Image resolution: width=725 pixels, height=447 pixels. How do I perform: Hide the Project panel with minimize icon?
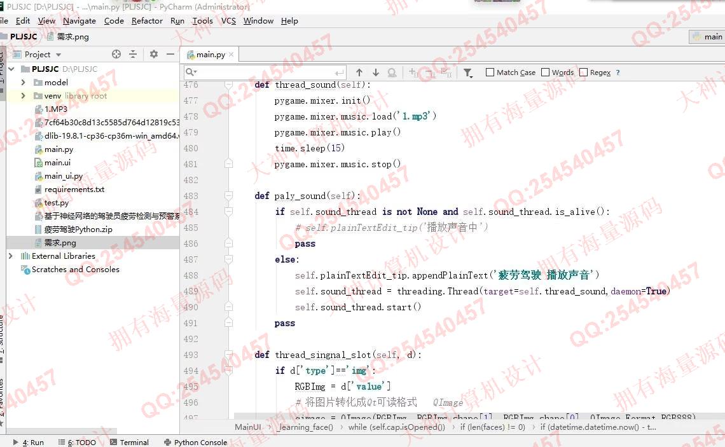pos(170,55)
